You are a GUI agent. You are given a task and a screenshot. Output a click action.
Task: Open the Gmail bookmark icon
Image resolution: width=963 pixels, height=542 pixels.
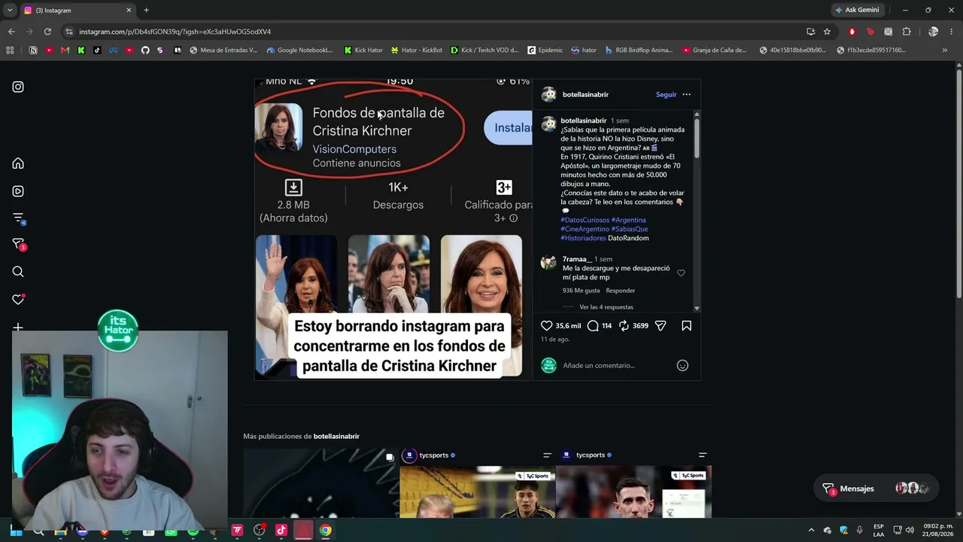65,50
